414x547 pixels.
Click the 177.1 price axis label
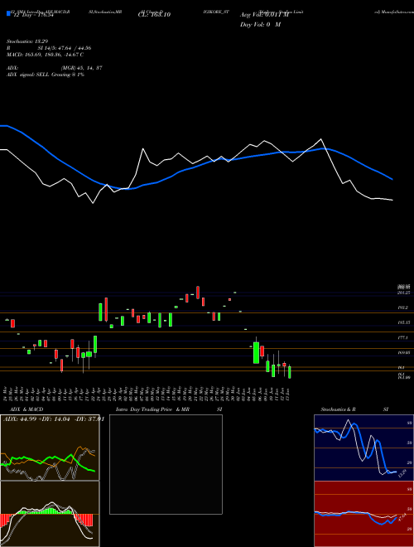coord(402,337)
